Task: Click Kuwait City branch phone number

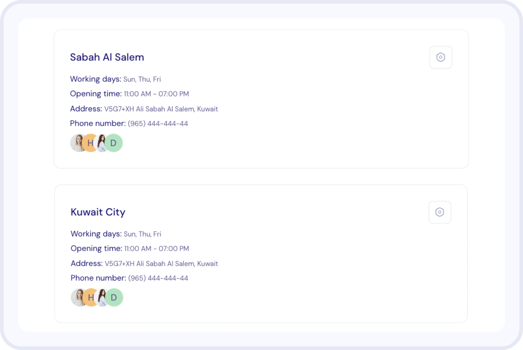Action: 158,278
